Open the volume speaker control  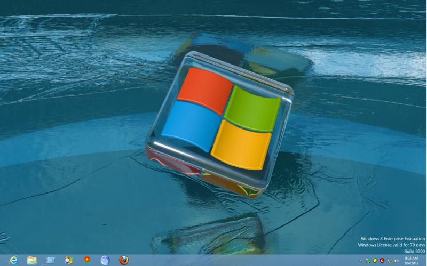[396, 261]
